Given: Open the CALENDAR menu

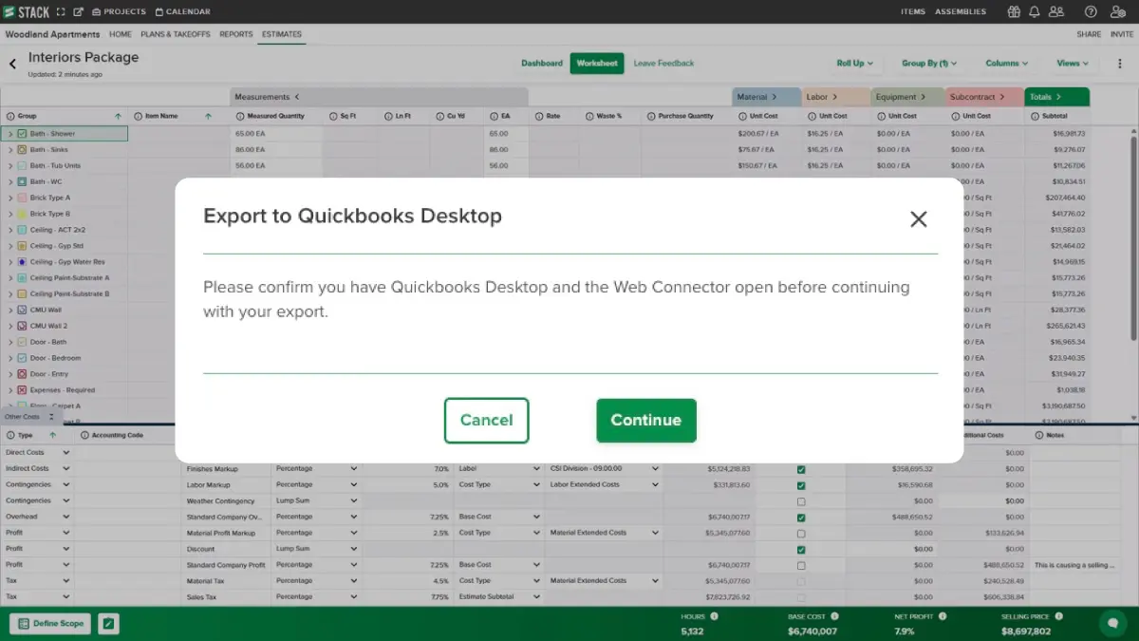Looking at the screenshot, I should click(x=183, y=11).
